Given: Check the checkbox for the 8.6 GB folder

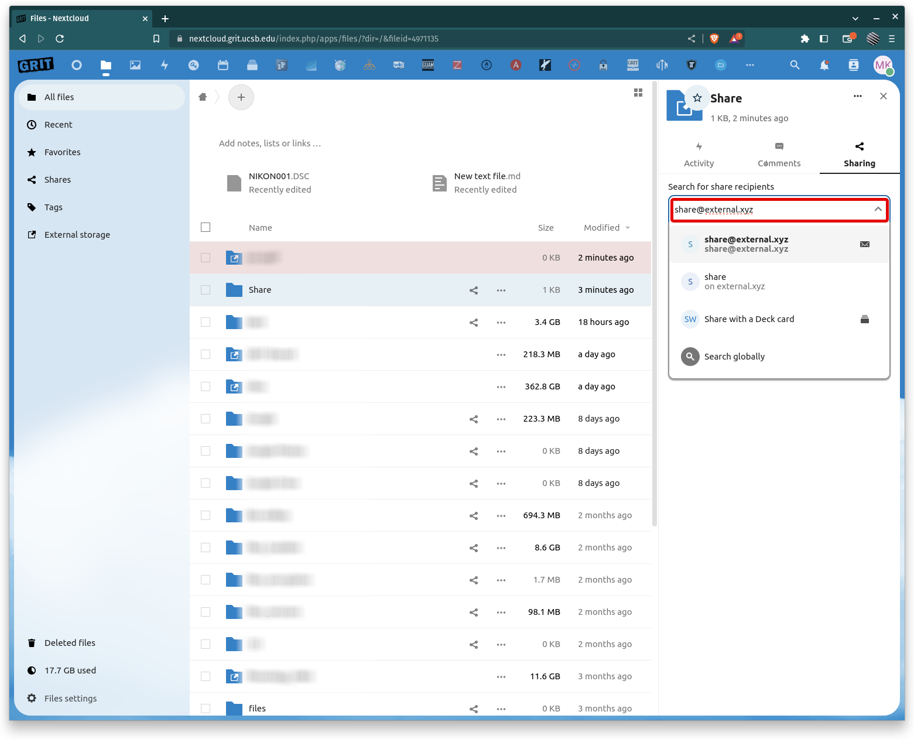Looking at the screenshot, I should (x=206, y=548).
